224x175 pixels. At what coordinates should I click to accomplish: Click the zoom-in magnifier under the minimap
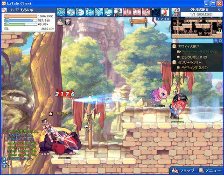coord(216,41)
